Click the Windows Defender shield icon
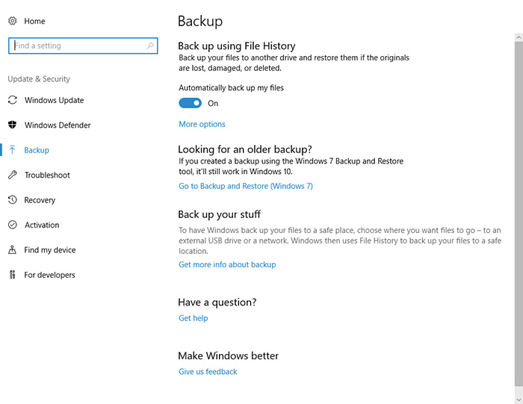The height and width of the screenshot is (404, 523). pos(13,125)
